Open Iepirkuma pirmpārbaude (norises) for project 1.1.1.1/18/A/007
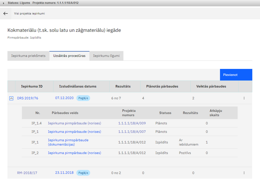The image size is (260, 181). [74, 132]
